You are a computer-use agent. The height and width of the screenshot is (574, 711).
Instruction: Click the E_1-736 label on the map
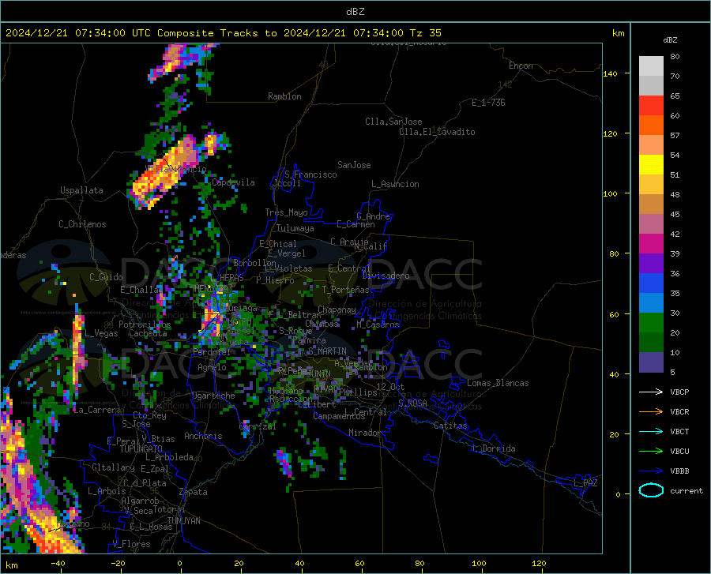(x=488, y=103)
